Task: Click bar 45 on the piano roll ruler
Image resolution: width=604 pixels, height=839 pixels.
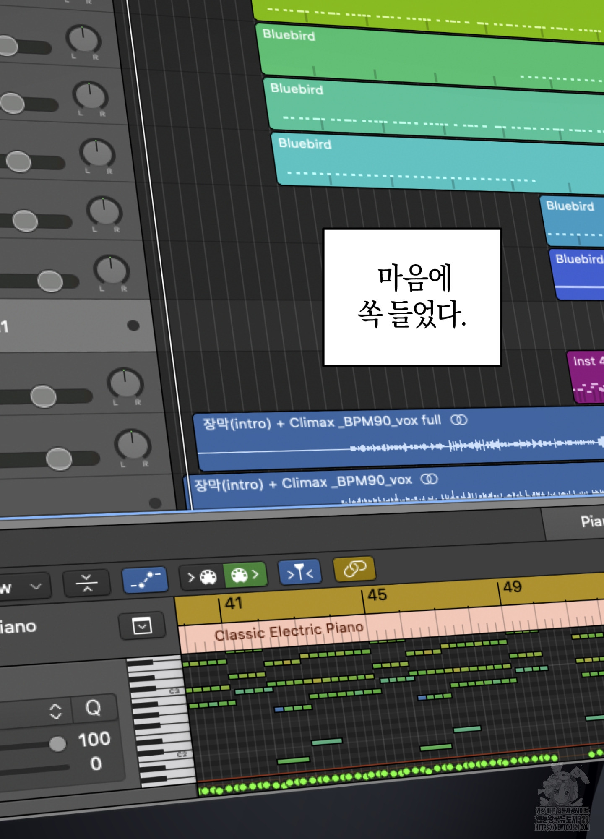Action: [x=377, y=595]
